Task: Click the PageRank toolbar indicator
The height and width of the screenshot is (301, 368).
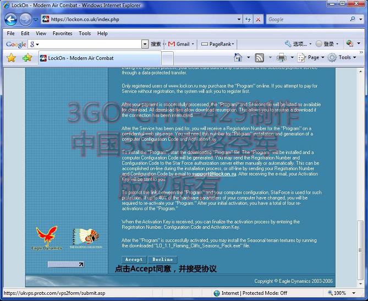Action: coord(218,44)
